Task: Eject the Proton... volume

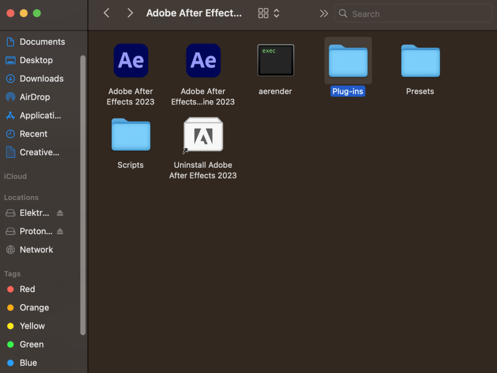Action: [60, 231]
